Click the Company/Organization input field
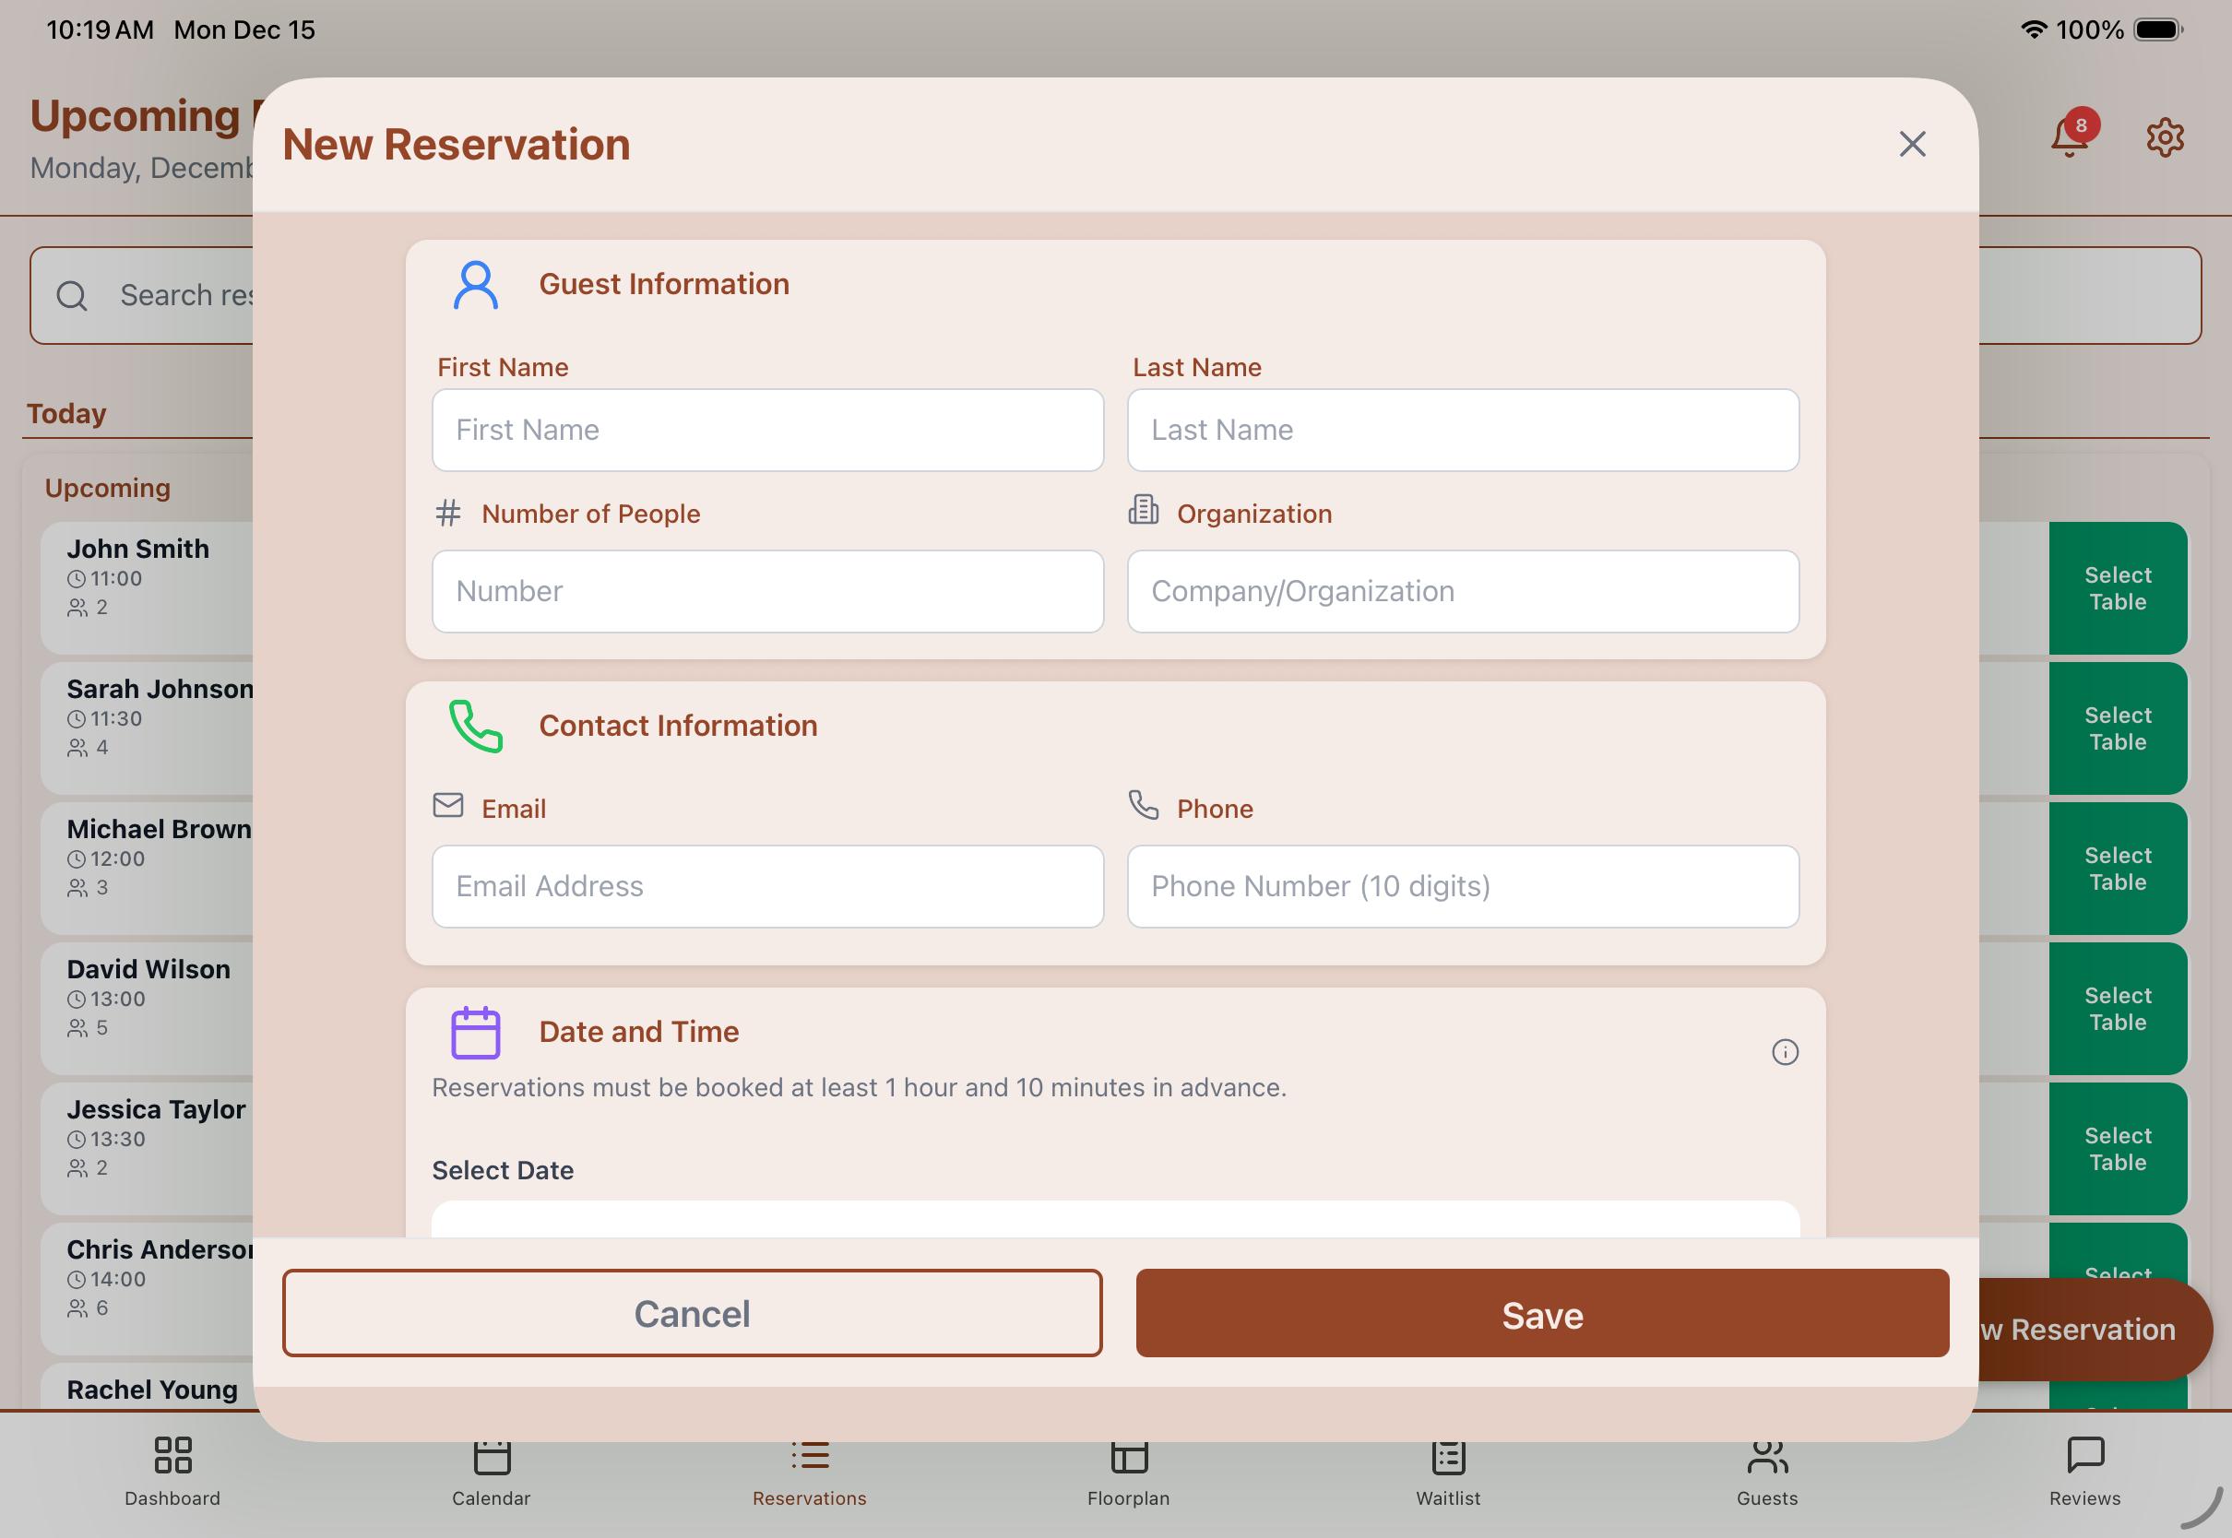Image resolution: width=2232 pixels, height=1538 pixels. click(x=1462, y=591)
